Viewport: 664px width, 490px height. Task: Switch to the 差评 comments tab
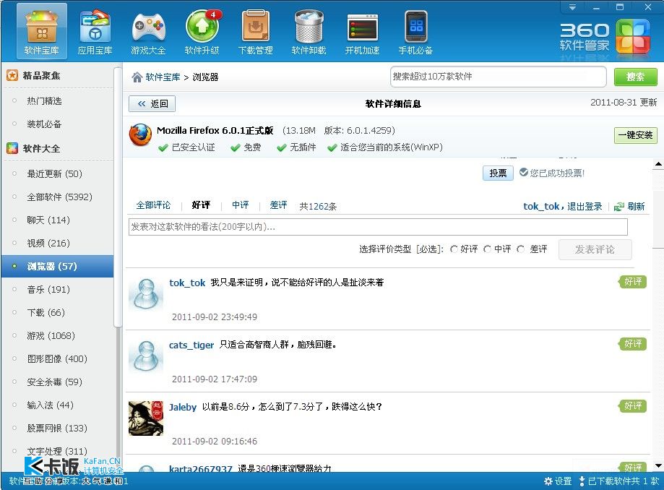[x=278, y=205]
